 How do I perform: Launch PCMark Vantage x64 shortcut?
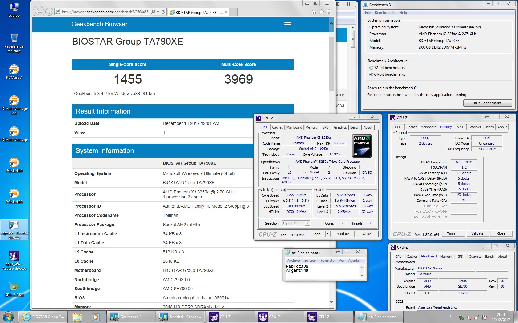click(14, 105)
